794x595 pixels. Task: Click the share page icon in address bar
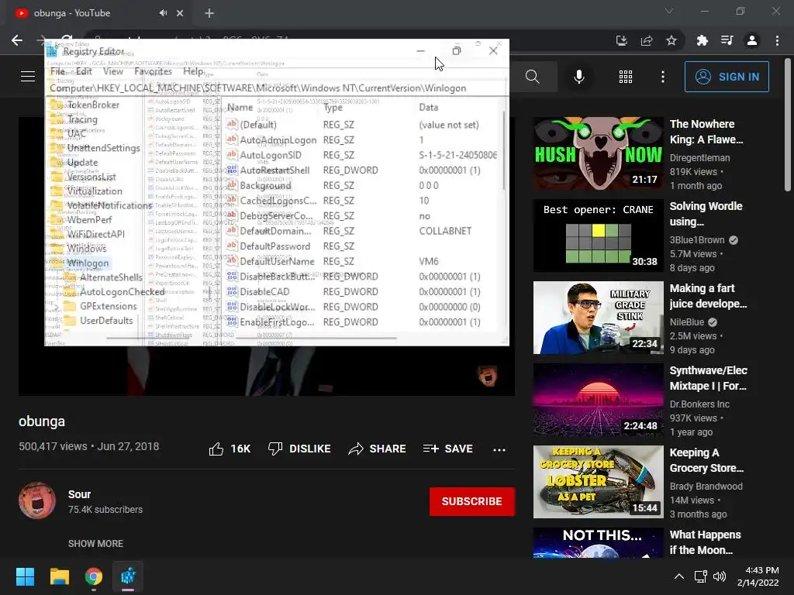[x=647, y=40]
